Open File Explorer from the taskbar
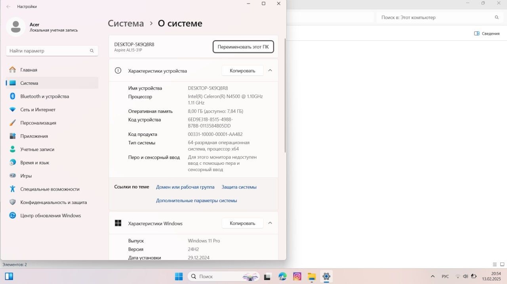The width and height of the screenshot is (507, 284). tap(312, 276)
